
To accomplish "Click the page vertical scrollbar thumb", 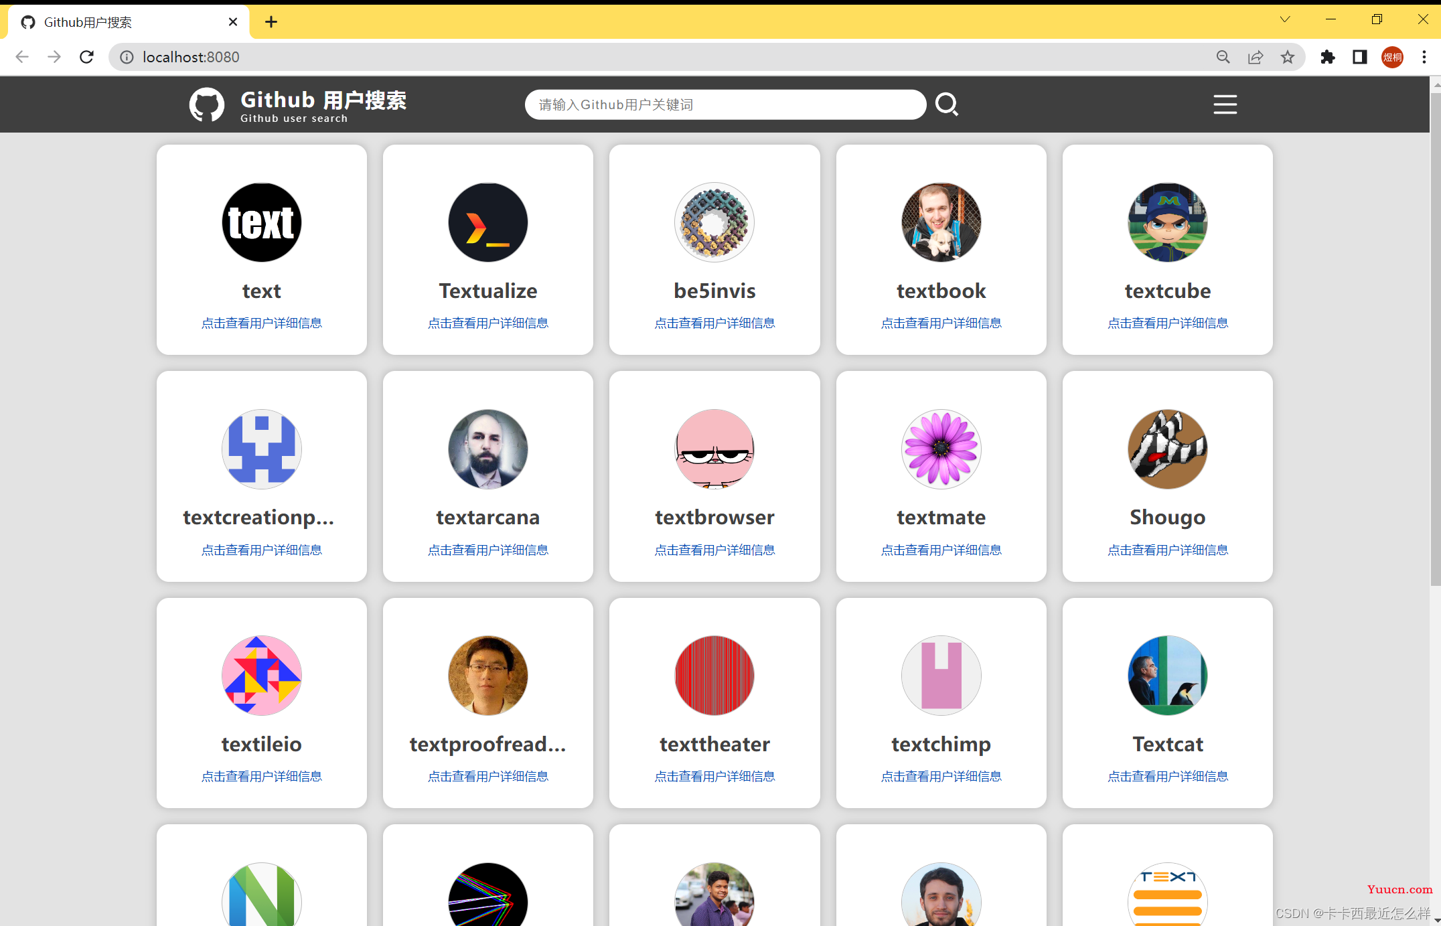I will [x=1435, y=338].
